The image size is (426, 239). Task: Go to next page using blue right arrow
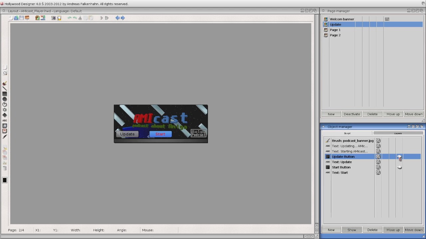point(123,18)
